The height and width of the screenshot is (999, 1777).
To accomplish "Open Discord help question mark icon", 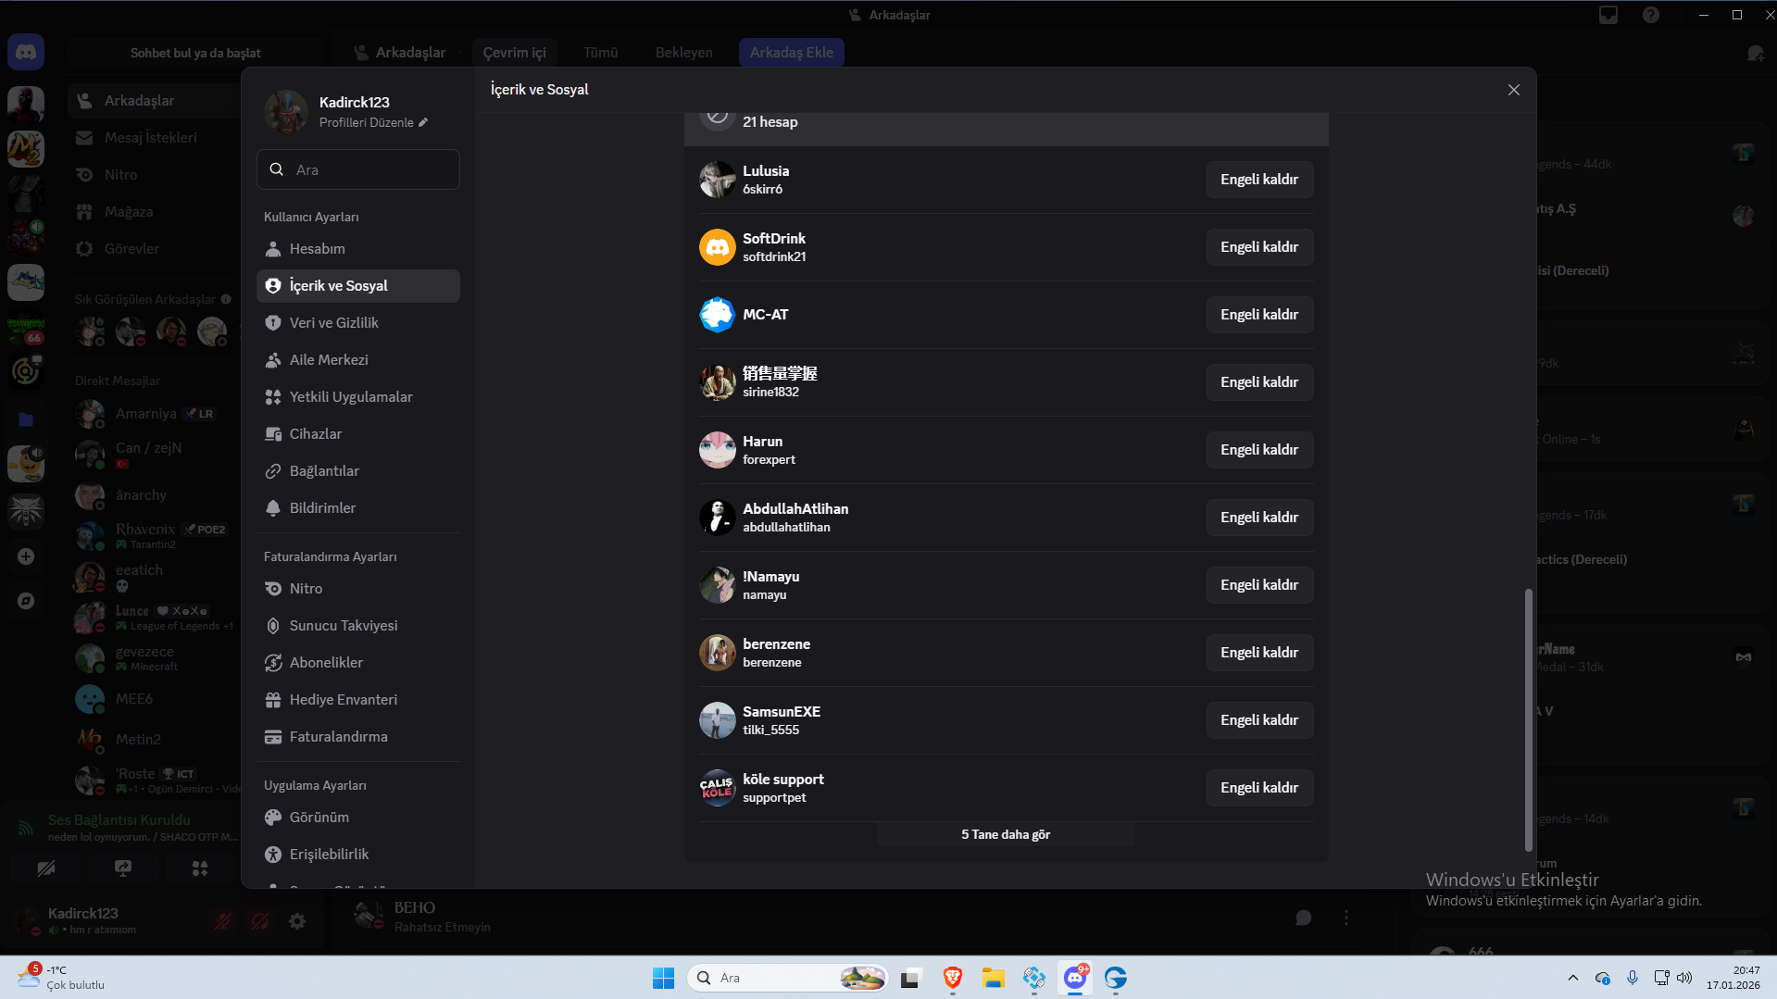I will [1651, 15].
